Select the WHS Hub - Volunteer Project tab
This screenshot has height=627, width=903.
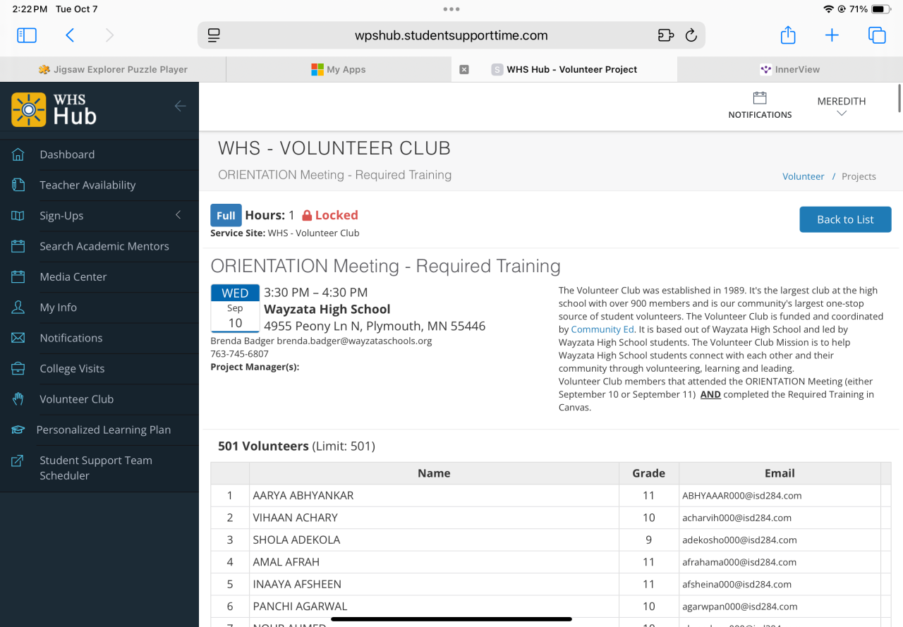click(564, 69)
